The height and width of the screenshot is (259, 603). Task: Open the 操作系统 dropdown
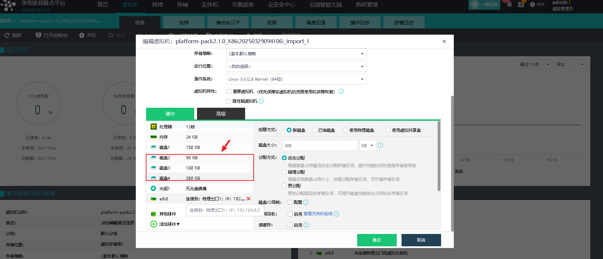pyautogui.click(x=296, y=79)
